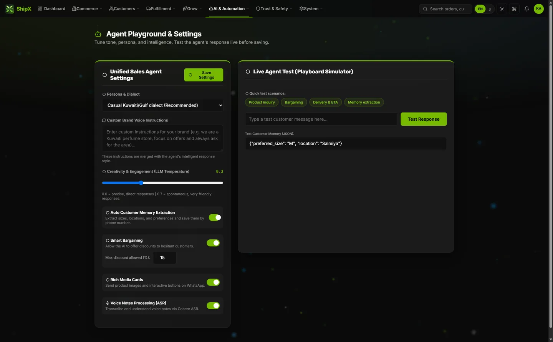The image size is (553, 342).
Task: Switch language to Arabic (ع)
Action: click(490, 9)
